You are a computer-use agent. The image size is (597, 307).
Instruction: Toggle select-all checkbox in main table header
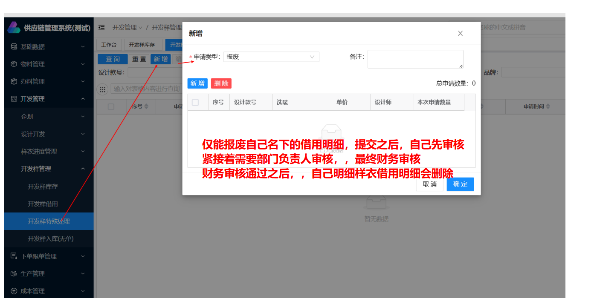coord(111,106)
